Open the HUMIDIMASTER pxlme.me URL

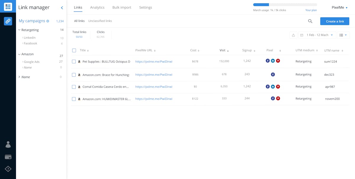click(x=154, y=99)
